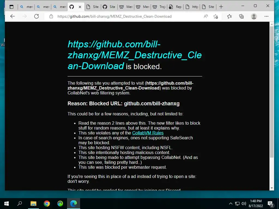The height and width of the screenshot is (209, 279).
Task: Click 'This site was blocked per webmaster request' line
Action: [x=123, y=167]
